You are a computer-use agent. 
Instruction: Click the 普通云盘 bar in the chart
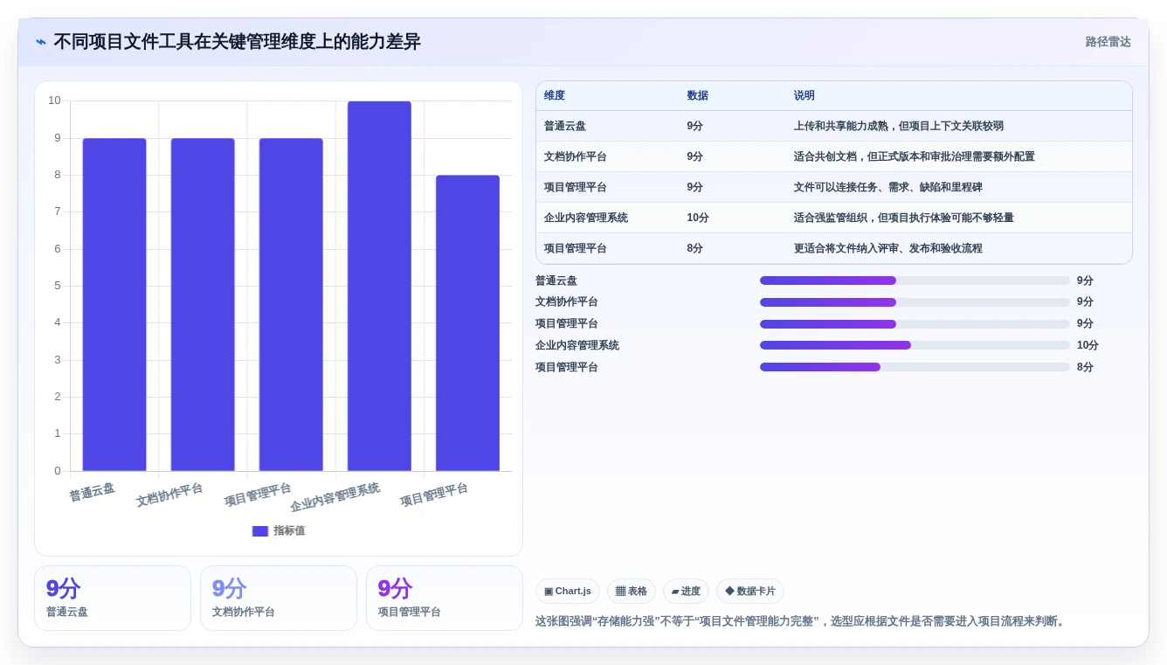[114, 305]
